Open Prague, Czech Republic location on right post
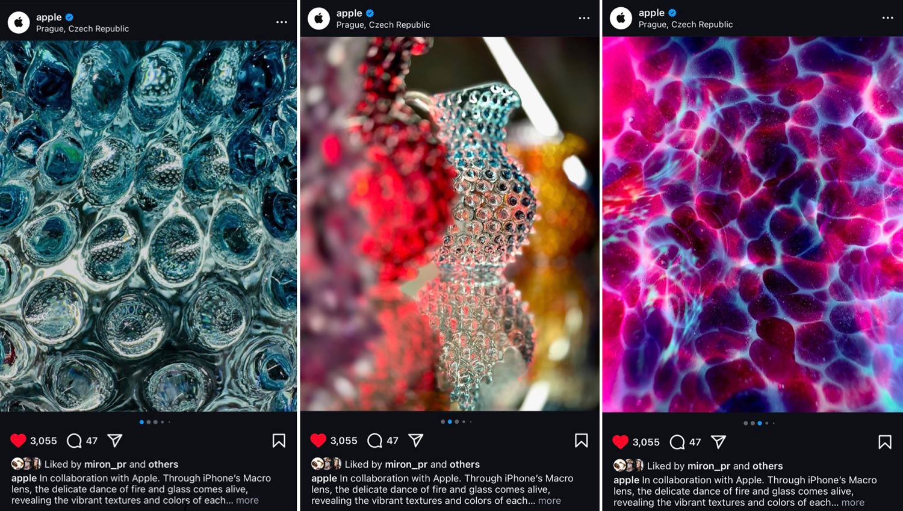903x511 pixels. click(x=686, y=25)
